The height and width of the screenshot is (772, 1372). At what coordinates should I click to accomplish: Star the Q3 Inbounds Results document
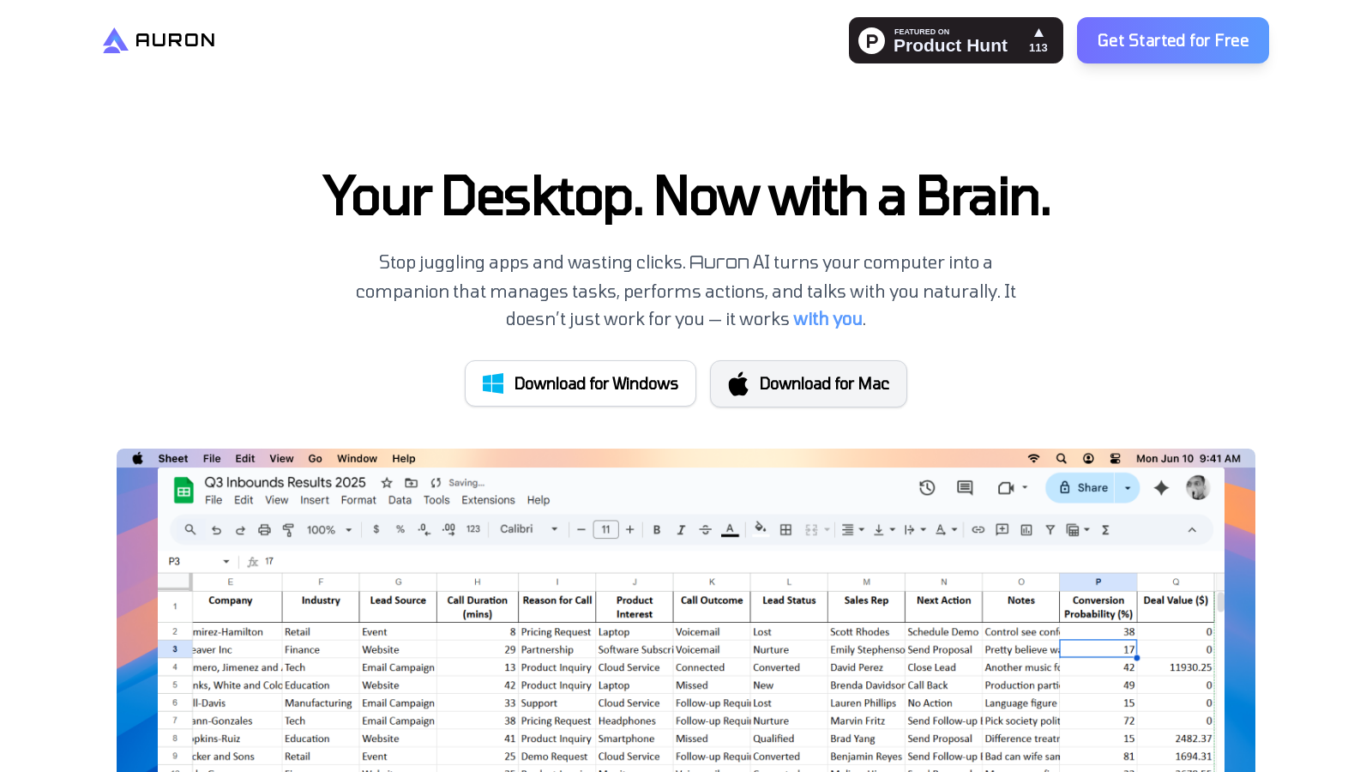[x=387, y=483]
